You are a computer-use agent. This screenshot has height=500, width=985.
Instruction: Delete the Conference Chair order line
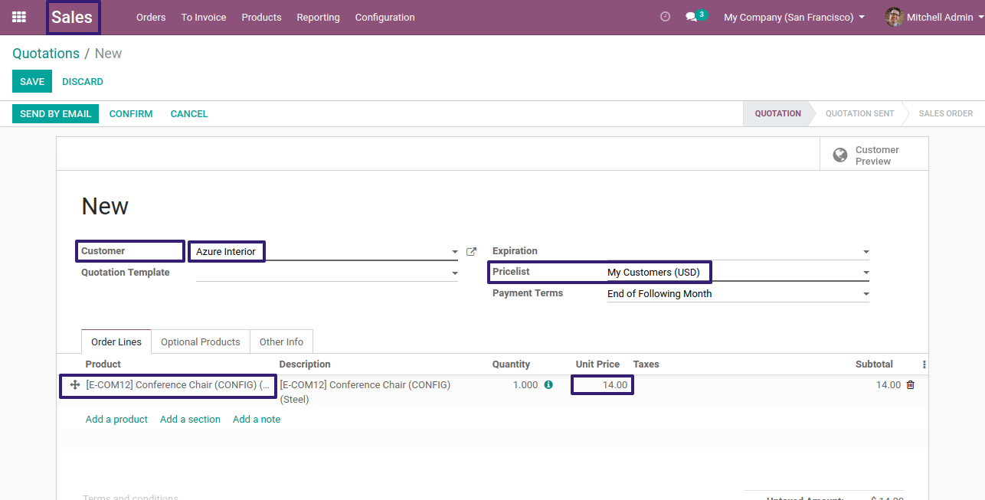pyautogui.click(x=910, y=385)
